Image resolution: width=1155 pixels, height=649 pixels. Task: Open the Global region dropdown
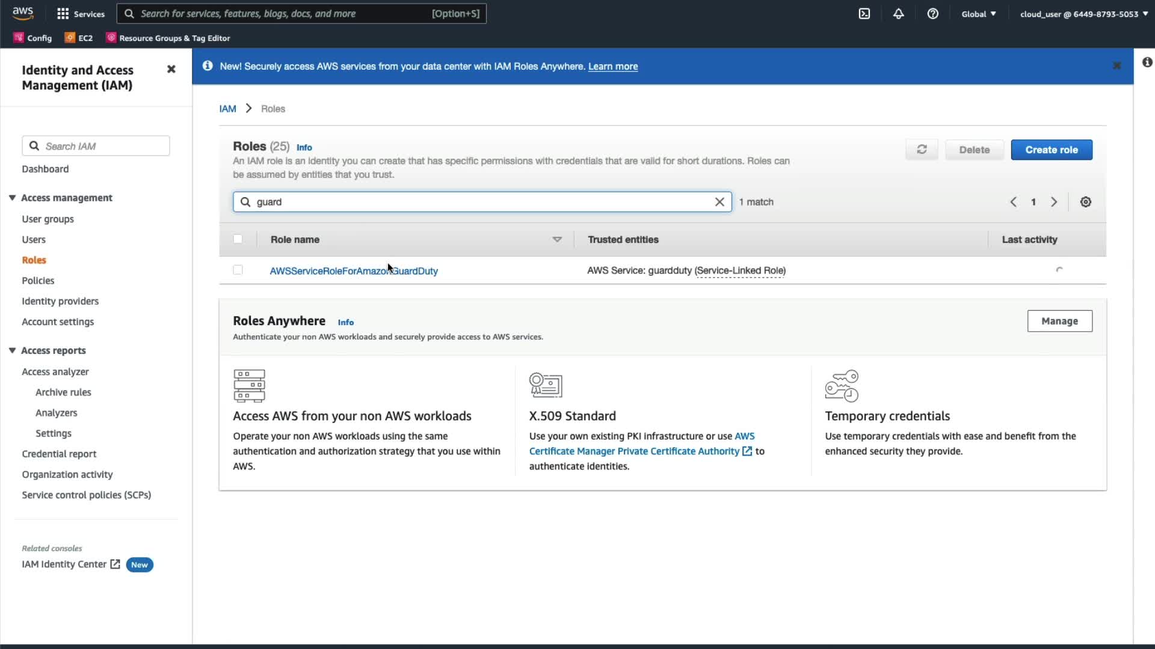[978, 14]
